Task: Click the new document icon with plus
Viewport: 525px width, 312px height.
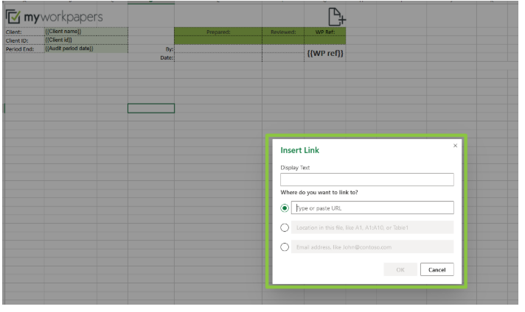Action: click(x=335, y=15)
